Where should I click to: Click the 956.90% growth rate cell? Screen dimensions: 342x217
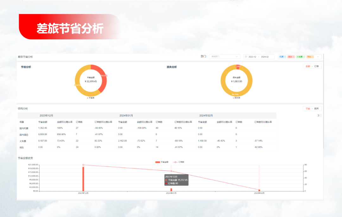(61, 135)
